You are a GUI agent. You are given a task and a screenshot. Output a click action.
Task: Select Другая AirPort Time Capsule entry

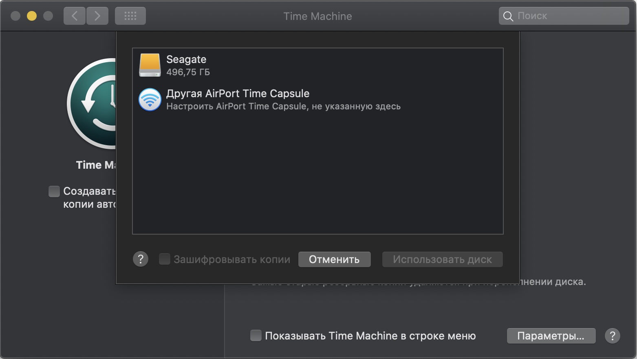[x=285, y=100]
